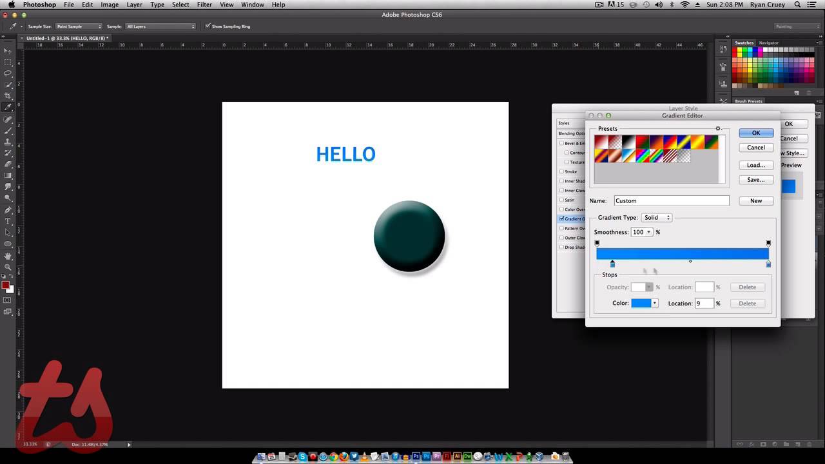Open the Sample All Layers dropdown
Viewport: 825px width, 464px height.
pyautogui.click(x=160, y=26)
